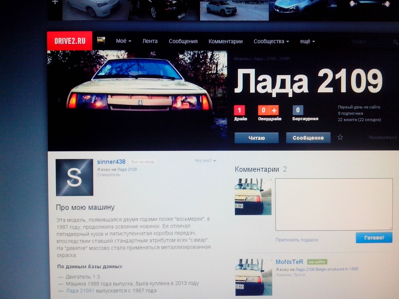Select the Про мою машину heading

pos(85,208)
